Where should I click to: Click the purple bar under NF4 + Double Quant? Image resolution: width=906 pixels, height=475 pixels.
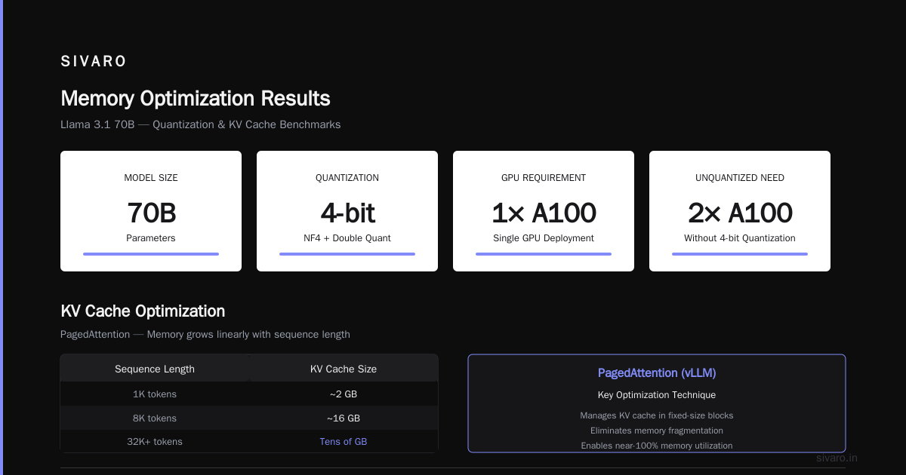pos(347,254)
